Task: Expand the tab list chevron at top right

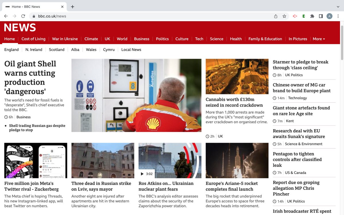Action: [338, 6]
